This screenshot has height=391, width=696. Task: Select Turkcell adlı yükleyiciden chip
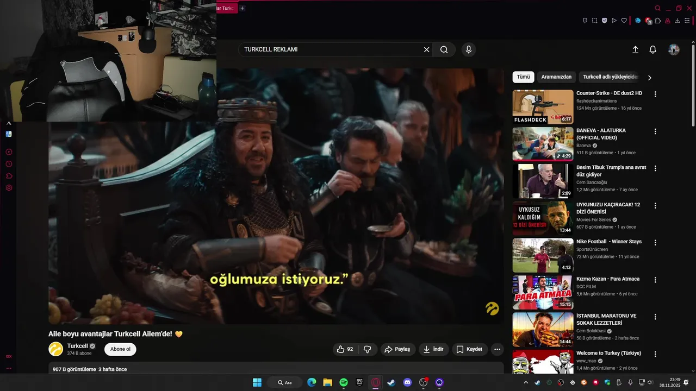click(x=610, y=77)
